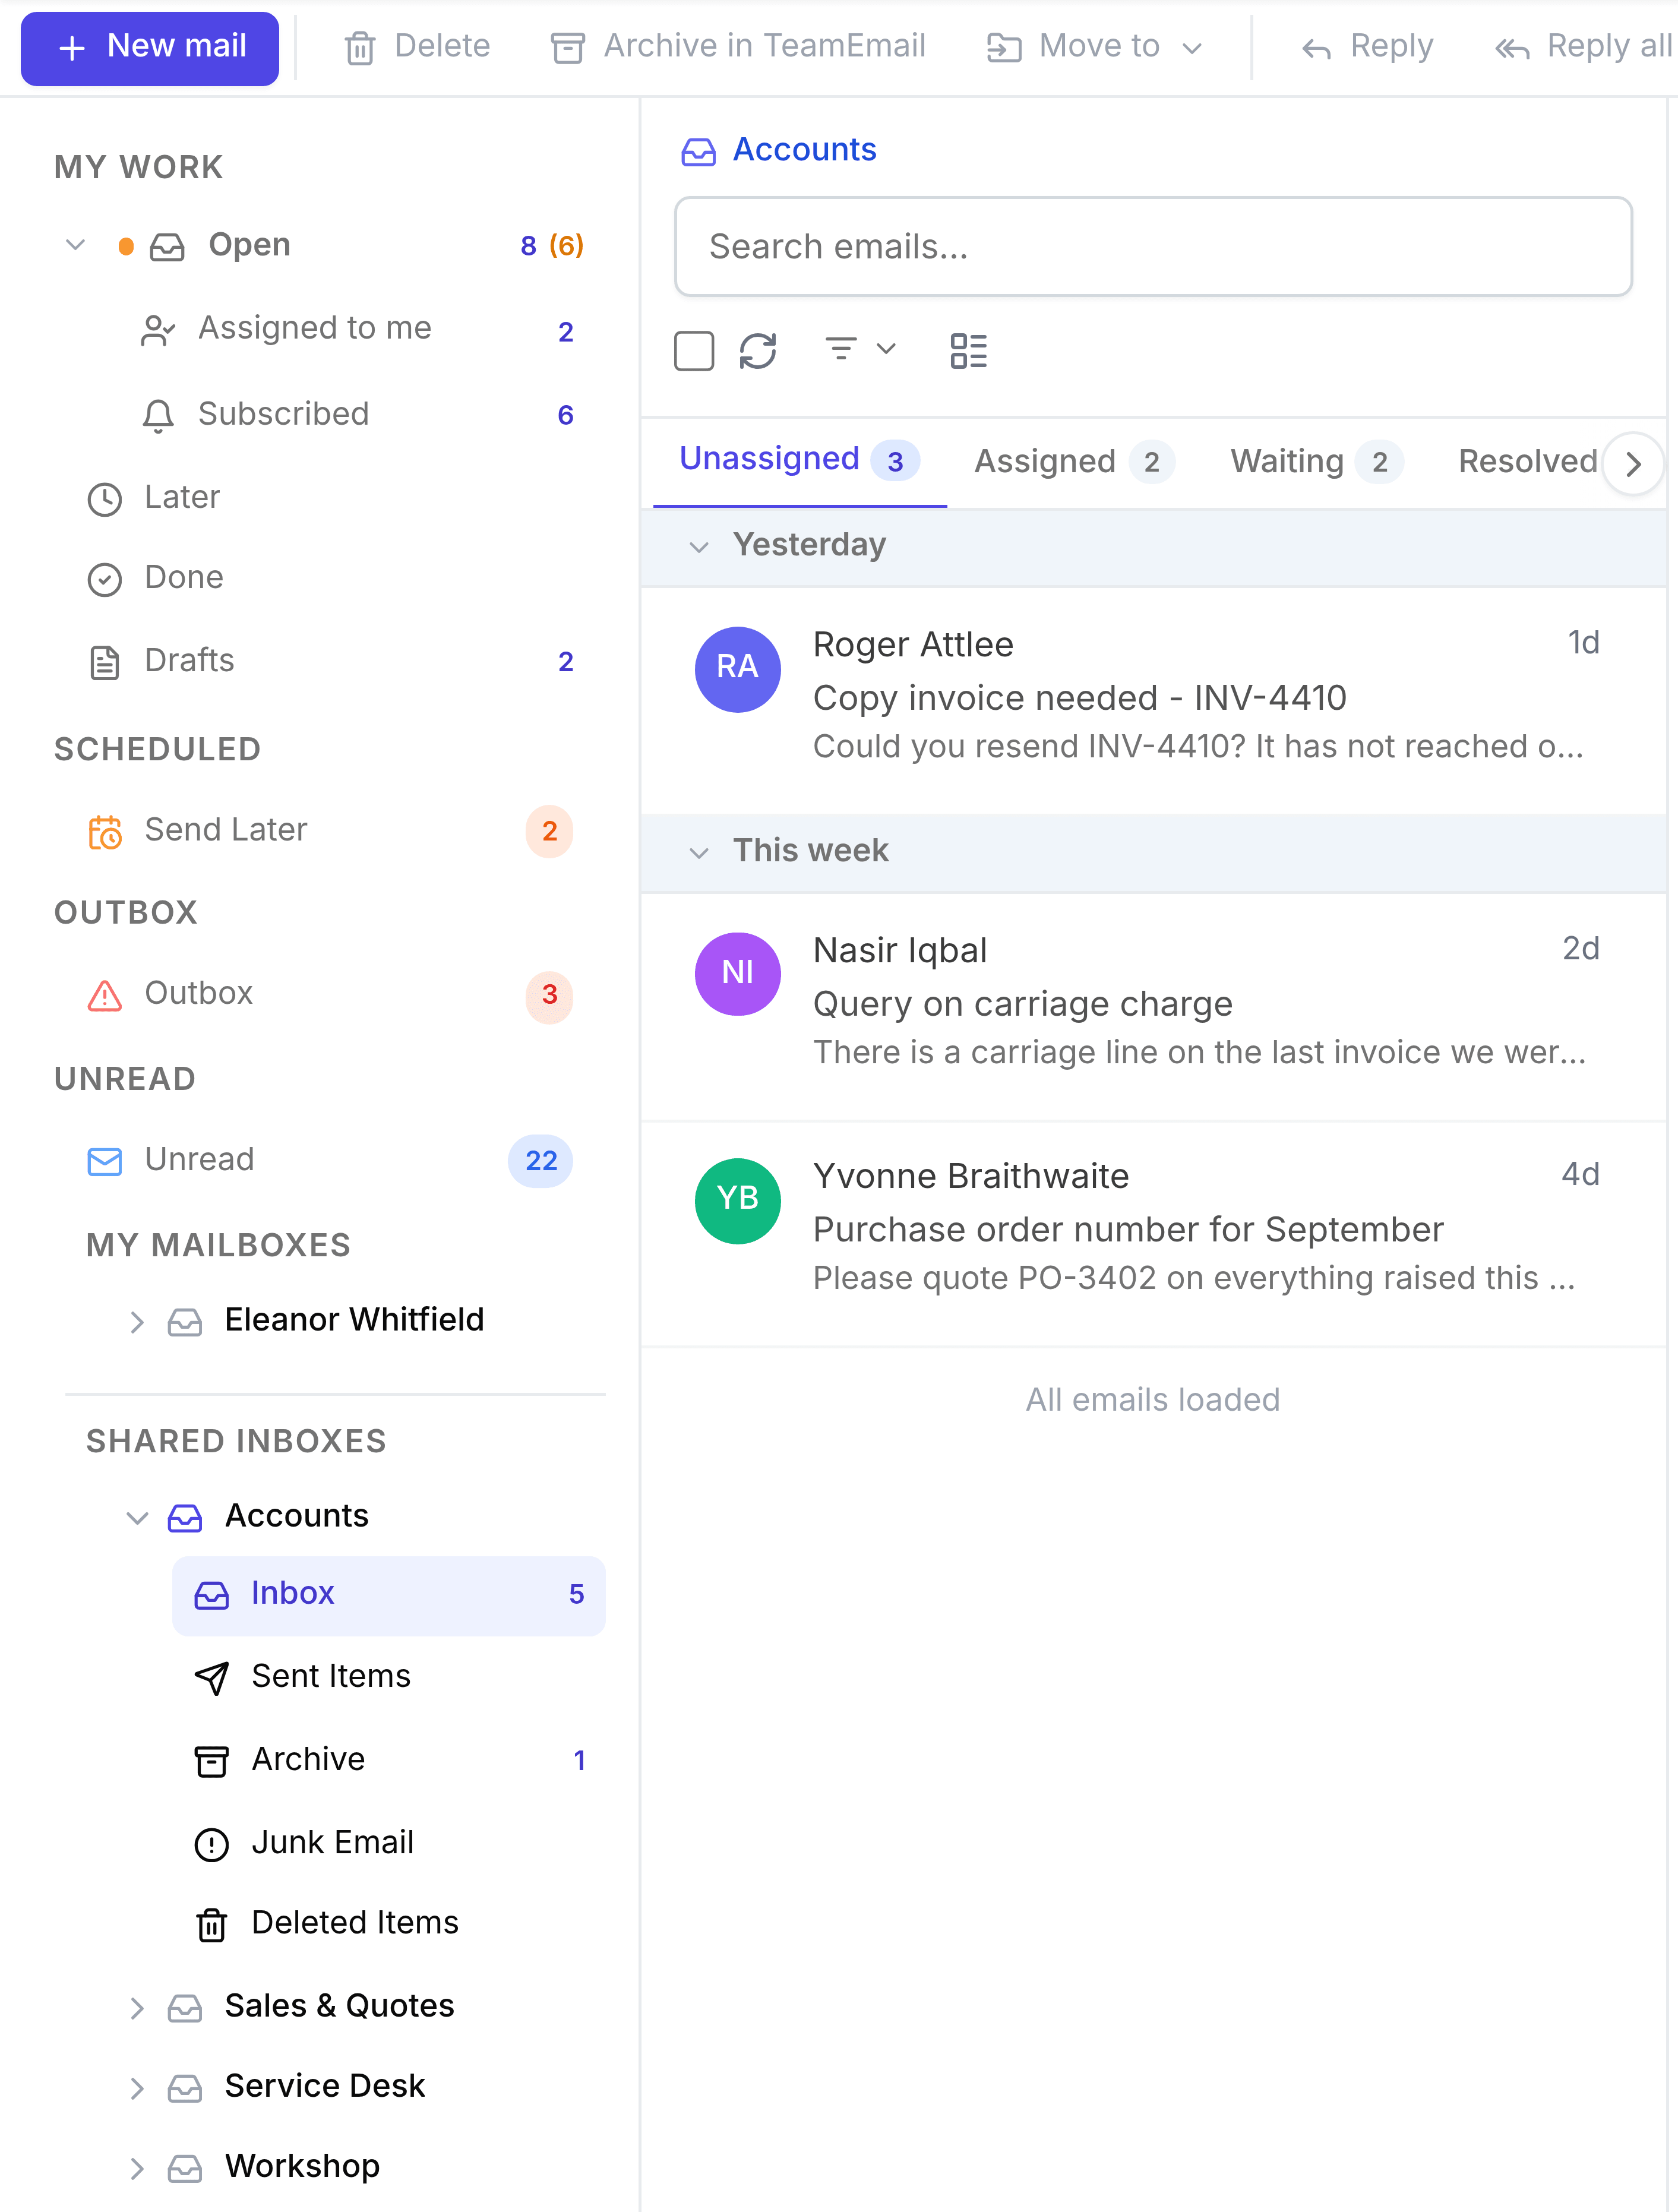Expand the Sales & Quotes inbox
The height and width of the screenshot is (2212, 1678).
click(137, 2008)
